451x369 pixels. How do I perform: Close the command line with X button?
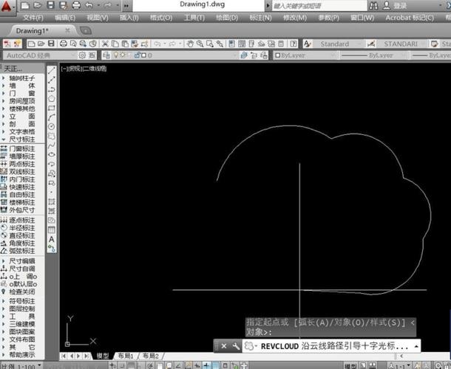[x=224, y=346]
